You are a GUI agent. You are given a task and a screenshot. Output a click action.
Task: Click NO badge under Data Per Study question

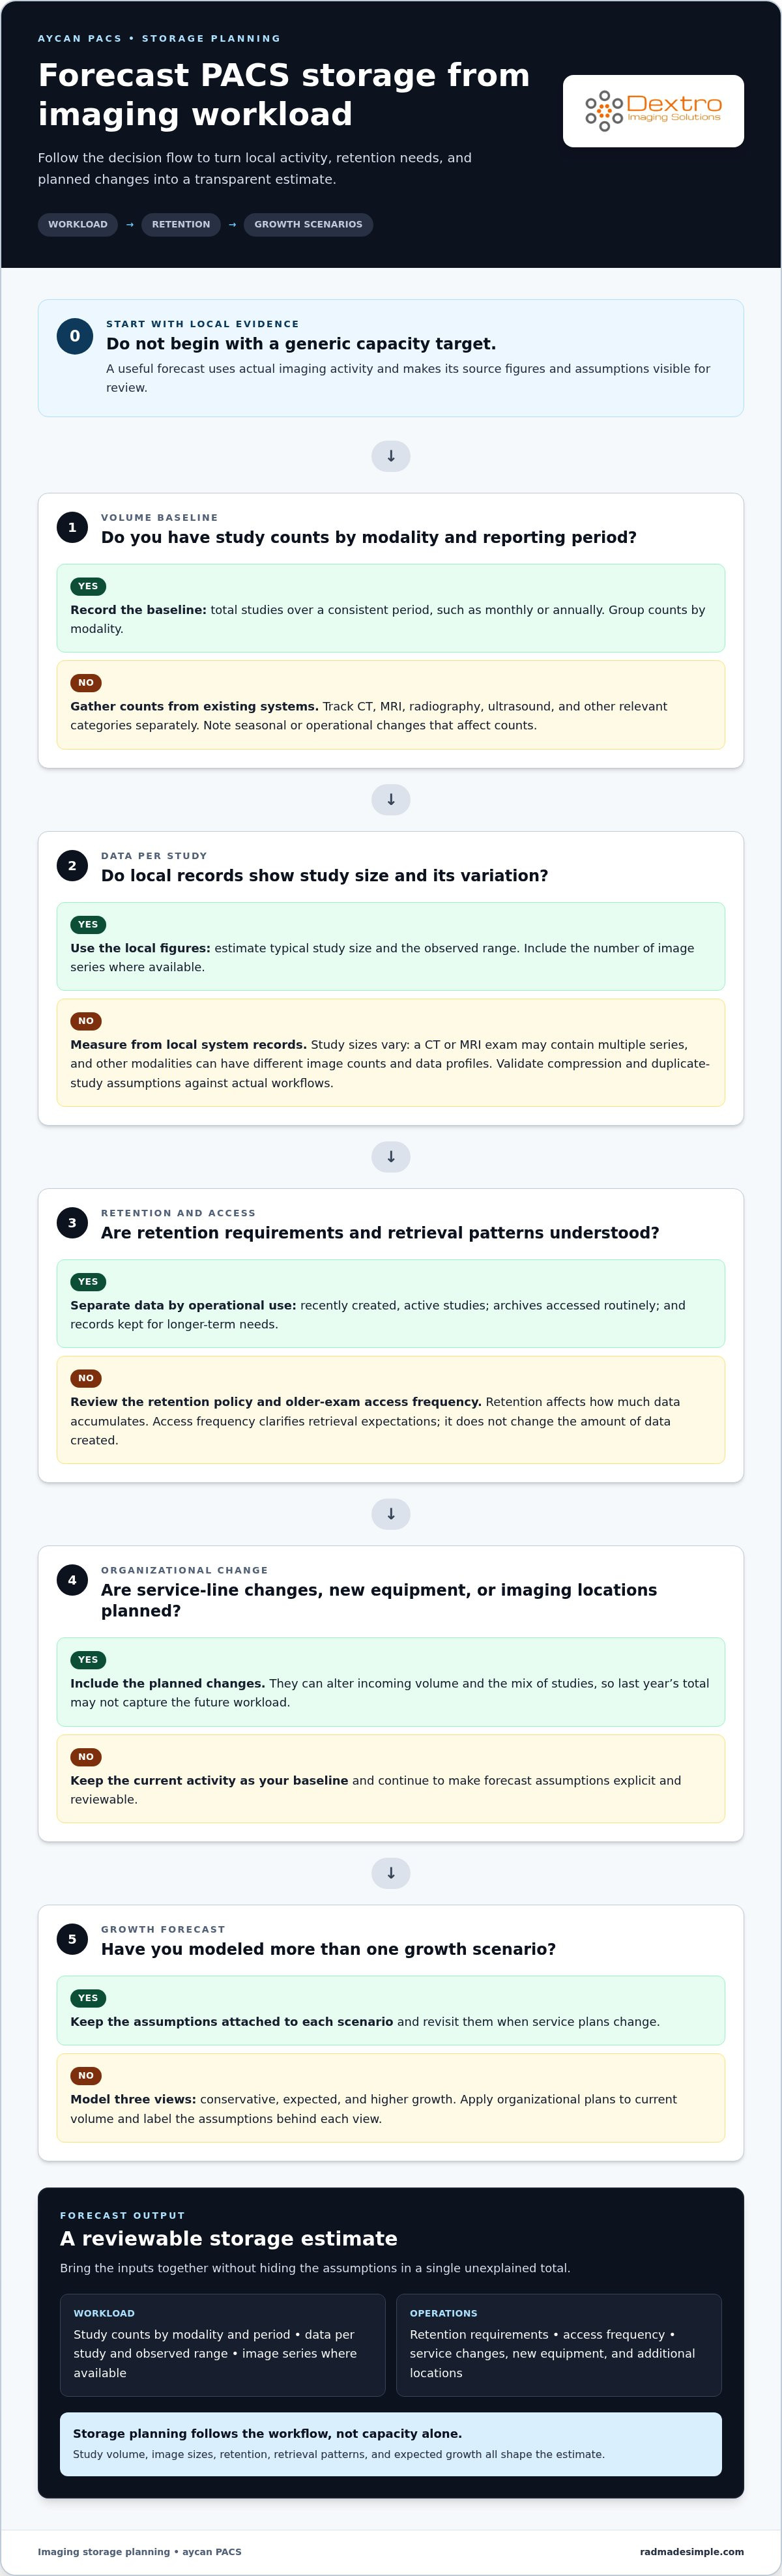(x=86, y=1021)
